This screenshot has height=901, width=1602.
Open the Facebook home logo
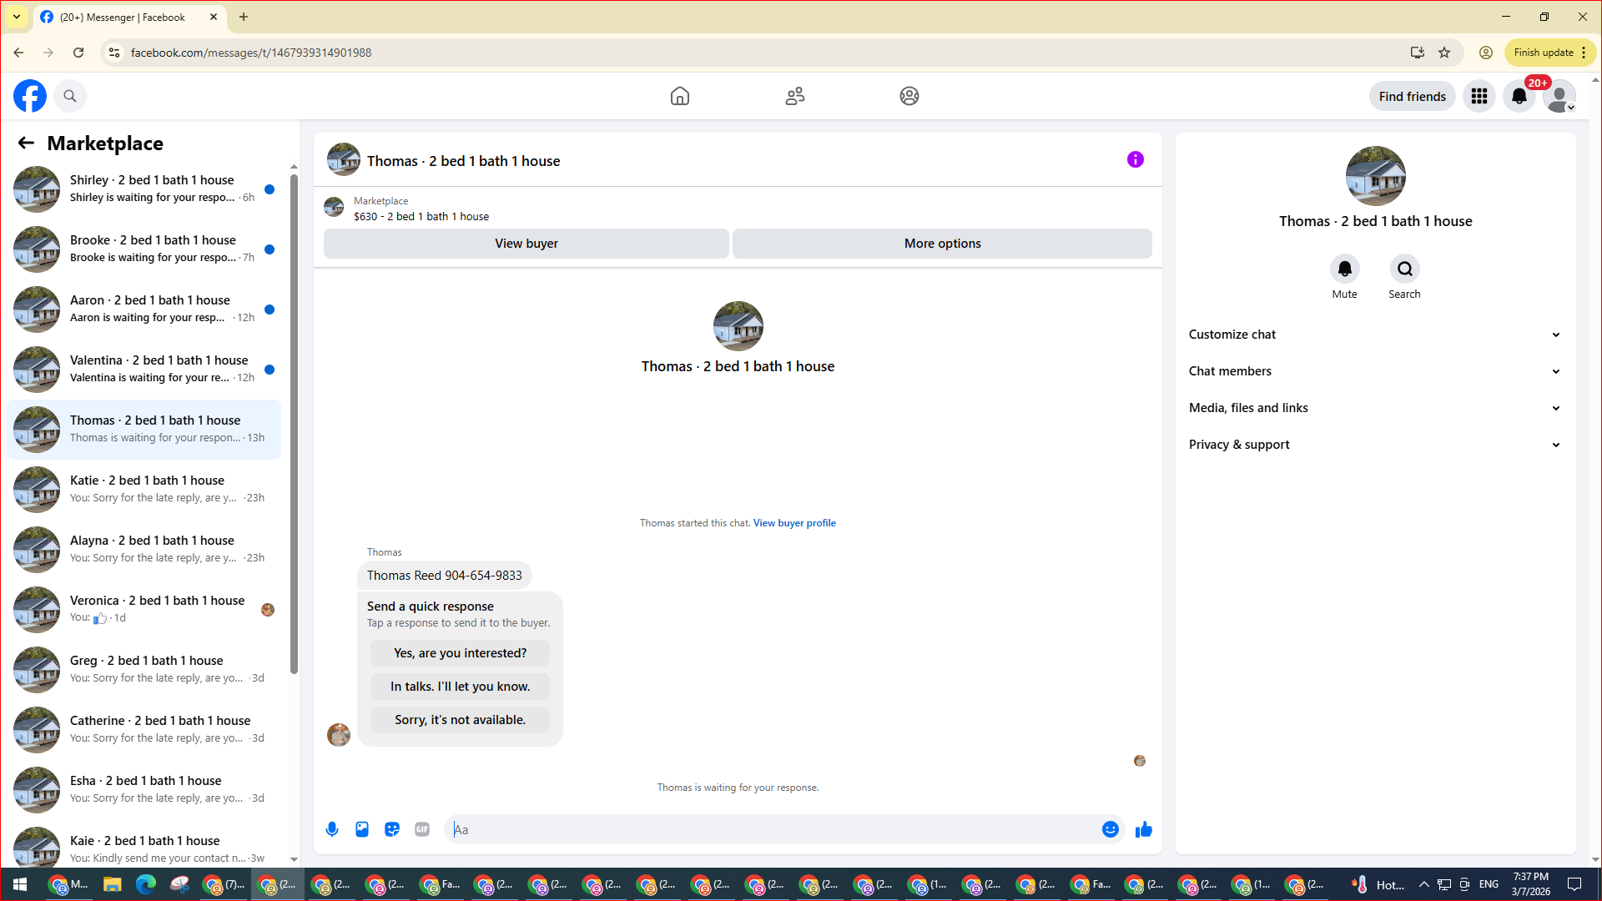[30, 96]
